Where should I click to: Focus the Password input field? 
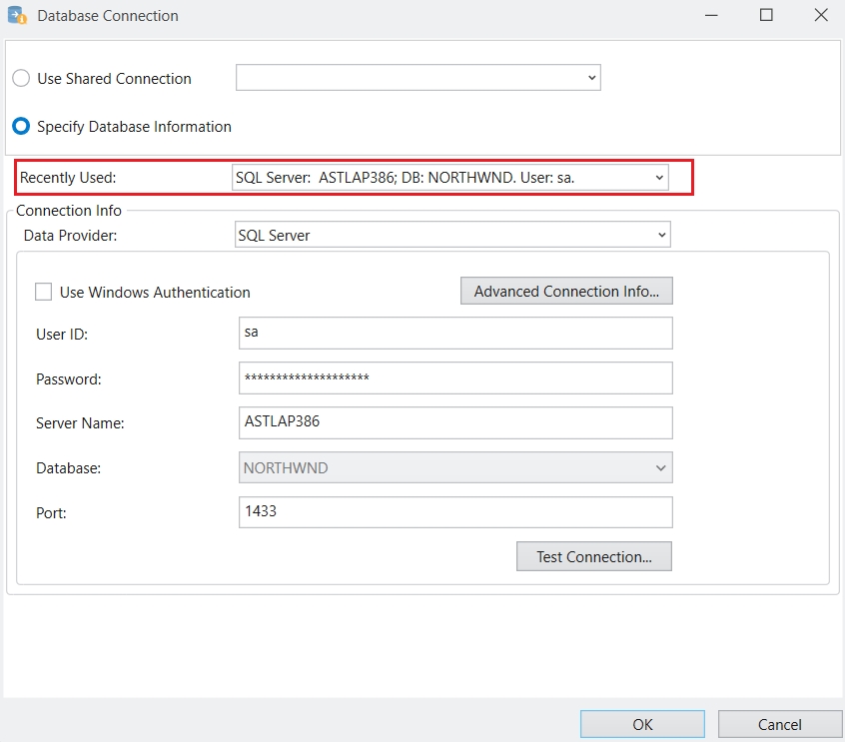pyautogui.click(x=455, y=378)
